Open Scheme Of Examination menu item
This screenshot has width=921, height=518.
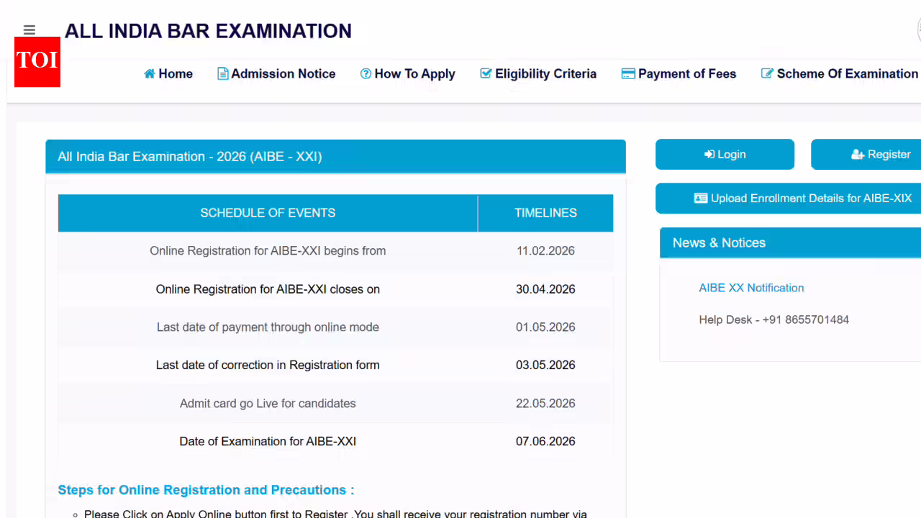pyautogui.click(x=840, y=73)
